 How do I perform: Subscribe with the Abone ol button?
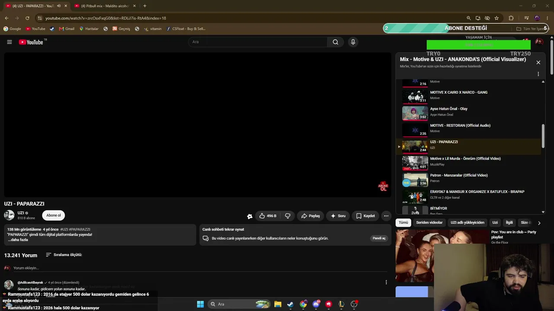coord(54,215)
